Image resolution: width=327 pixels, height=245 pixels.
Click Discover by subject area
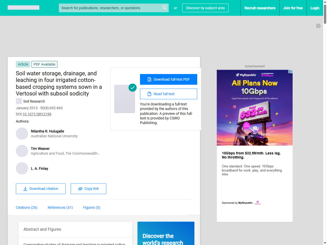[205, 8]
